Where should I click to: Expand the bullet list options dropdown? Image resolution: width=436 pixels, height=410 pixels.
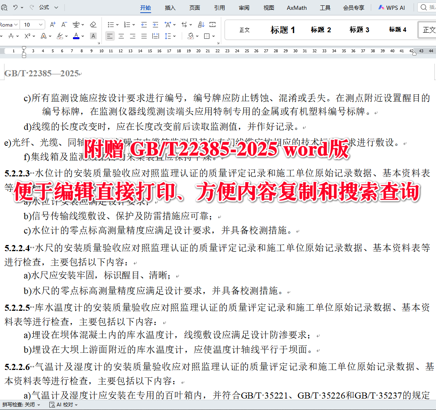click(117, 25)
